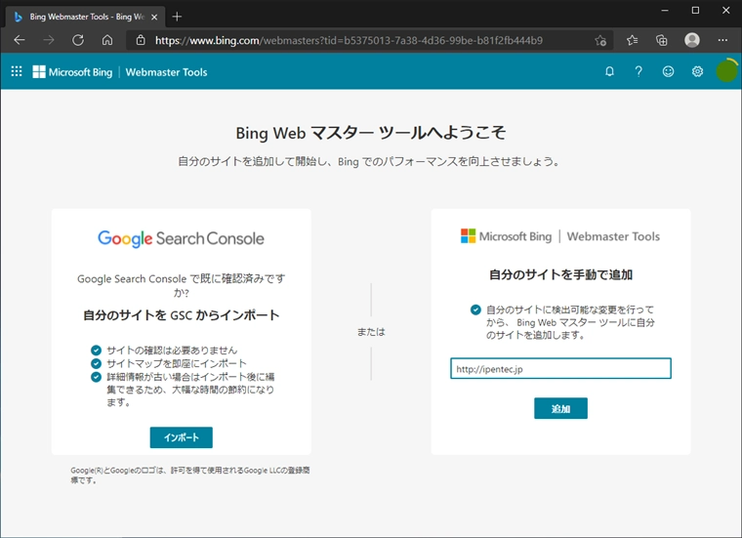This screenshot has height=538, width=742.
Task: Maximize the browser window
Action: (x=695, y=10)
